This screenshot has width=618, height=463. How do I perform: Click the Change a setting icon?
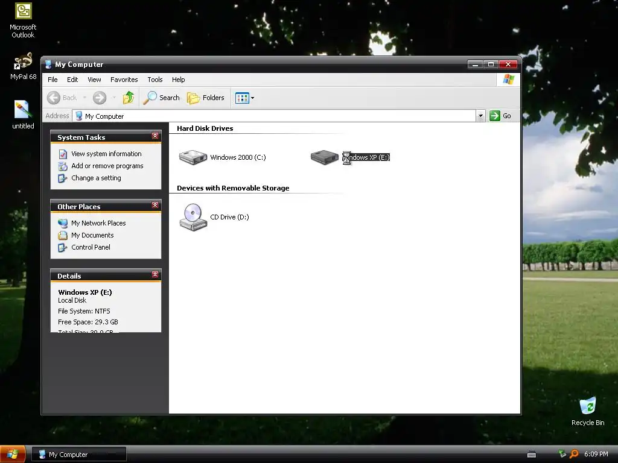pyautogui.click(x=63, y=178)
